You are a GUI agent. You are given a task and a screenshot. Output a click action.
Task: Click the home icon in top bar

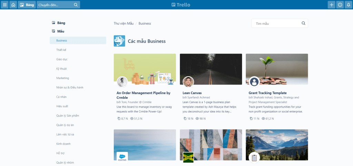coord(13,5)
